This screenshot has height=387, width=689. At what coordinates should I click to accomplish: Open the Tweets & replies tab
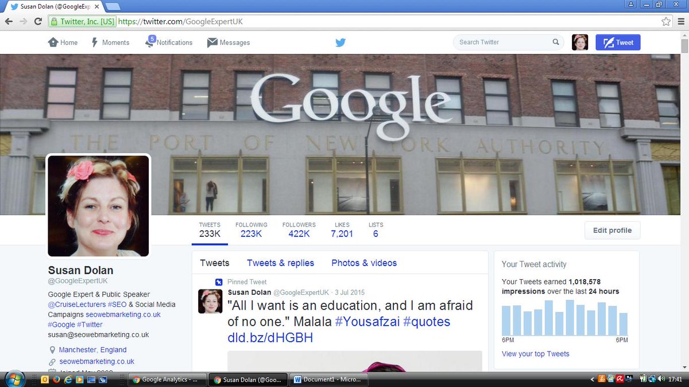[280, 263]
